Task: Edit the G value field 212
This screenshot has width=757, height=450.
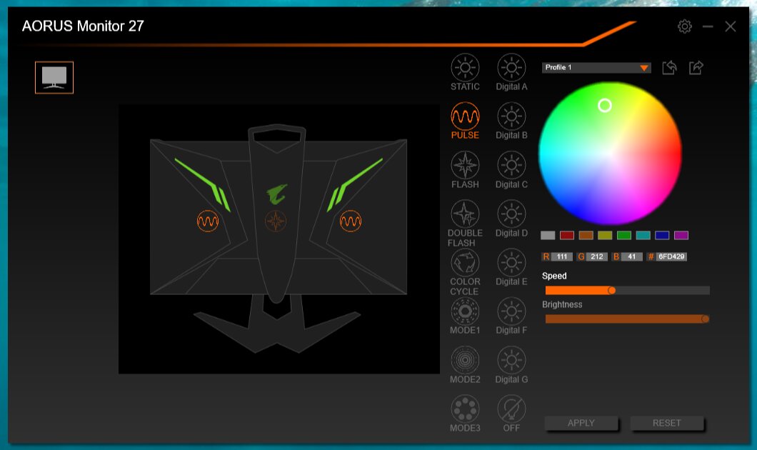Action: click(597, 256)
